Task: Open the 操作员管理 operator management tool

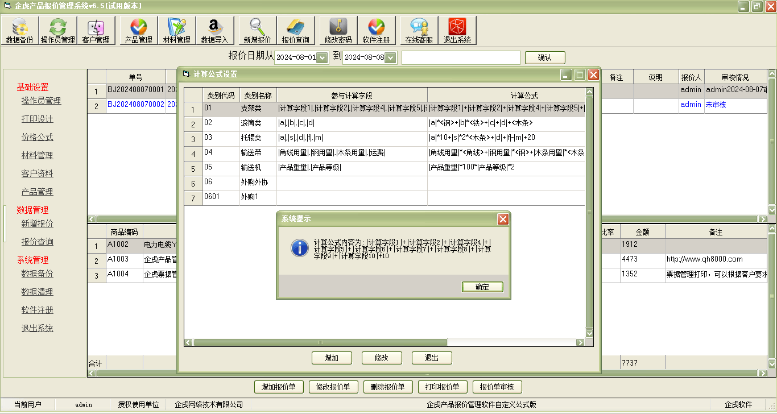Action: coord(55,30)
